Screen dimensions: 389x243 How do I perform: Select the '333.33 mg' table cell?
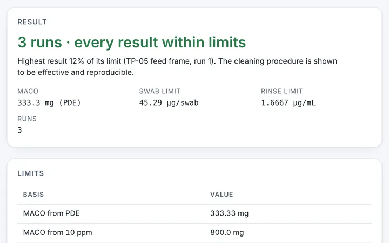coord(229,213)
